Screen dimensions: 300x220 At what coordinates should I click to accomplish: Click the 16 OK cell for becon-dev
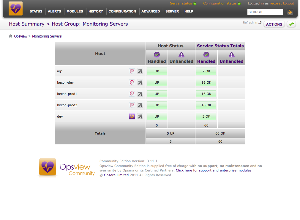(x=206, y=82)
